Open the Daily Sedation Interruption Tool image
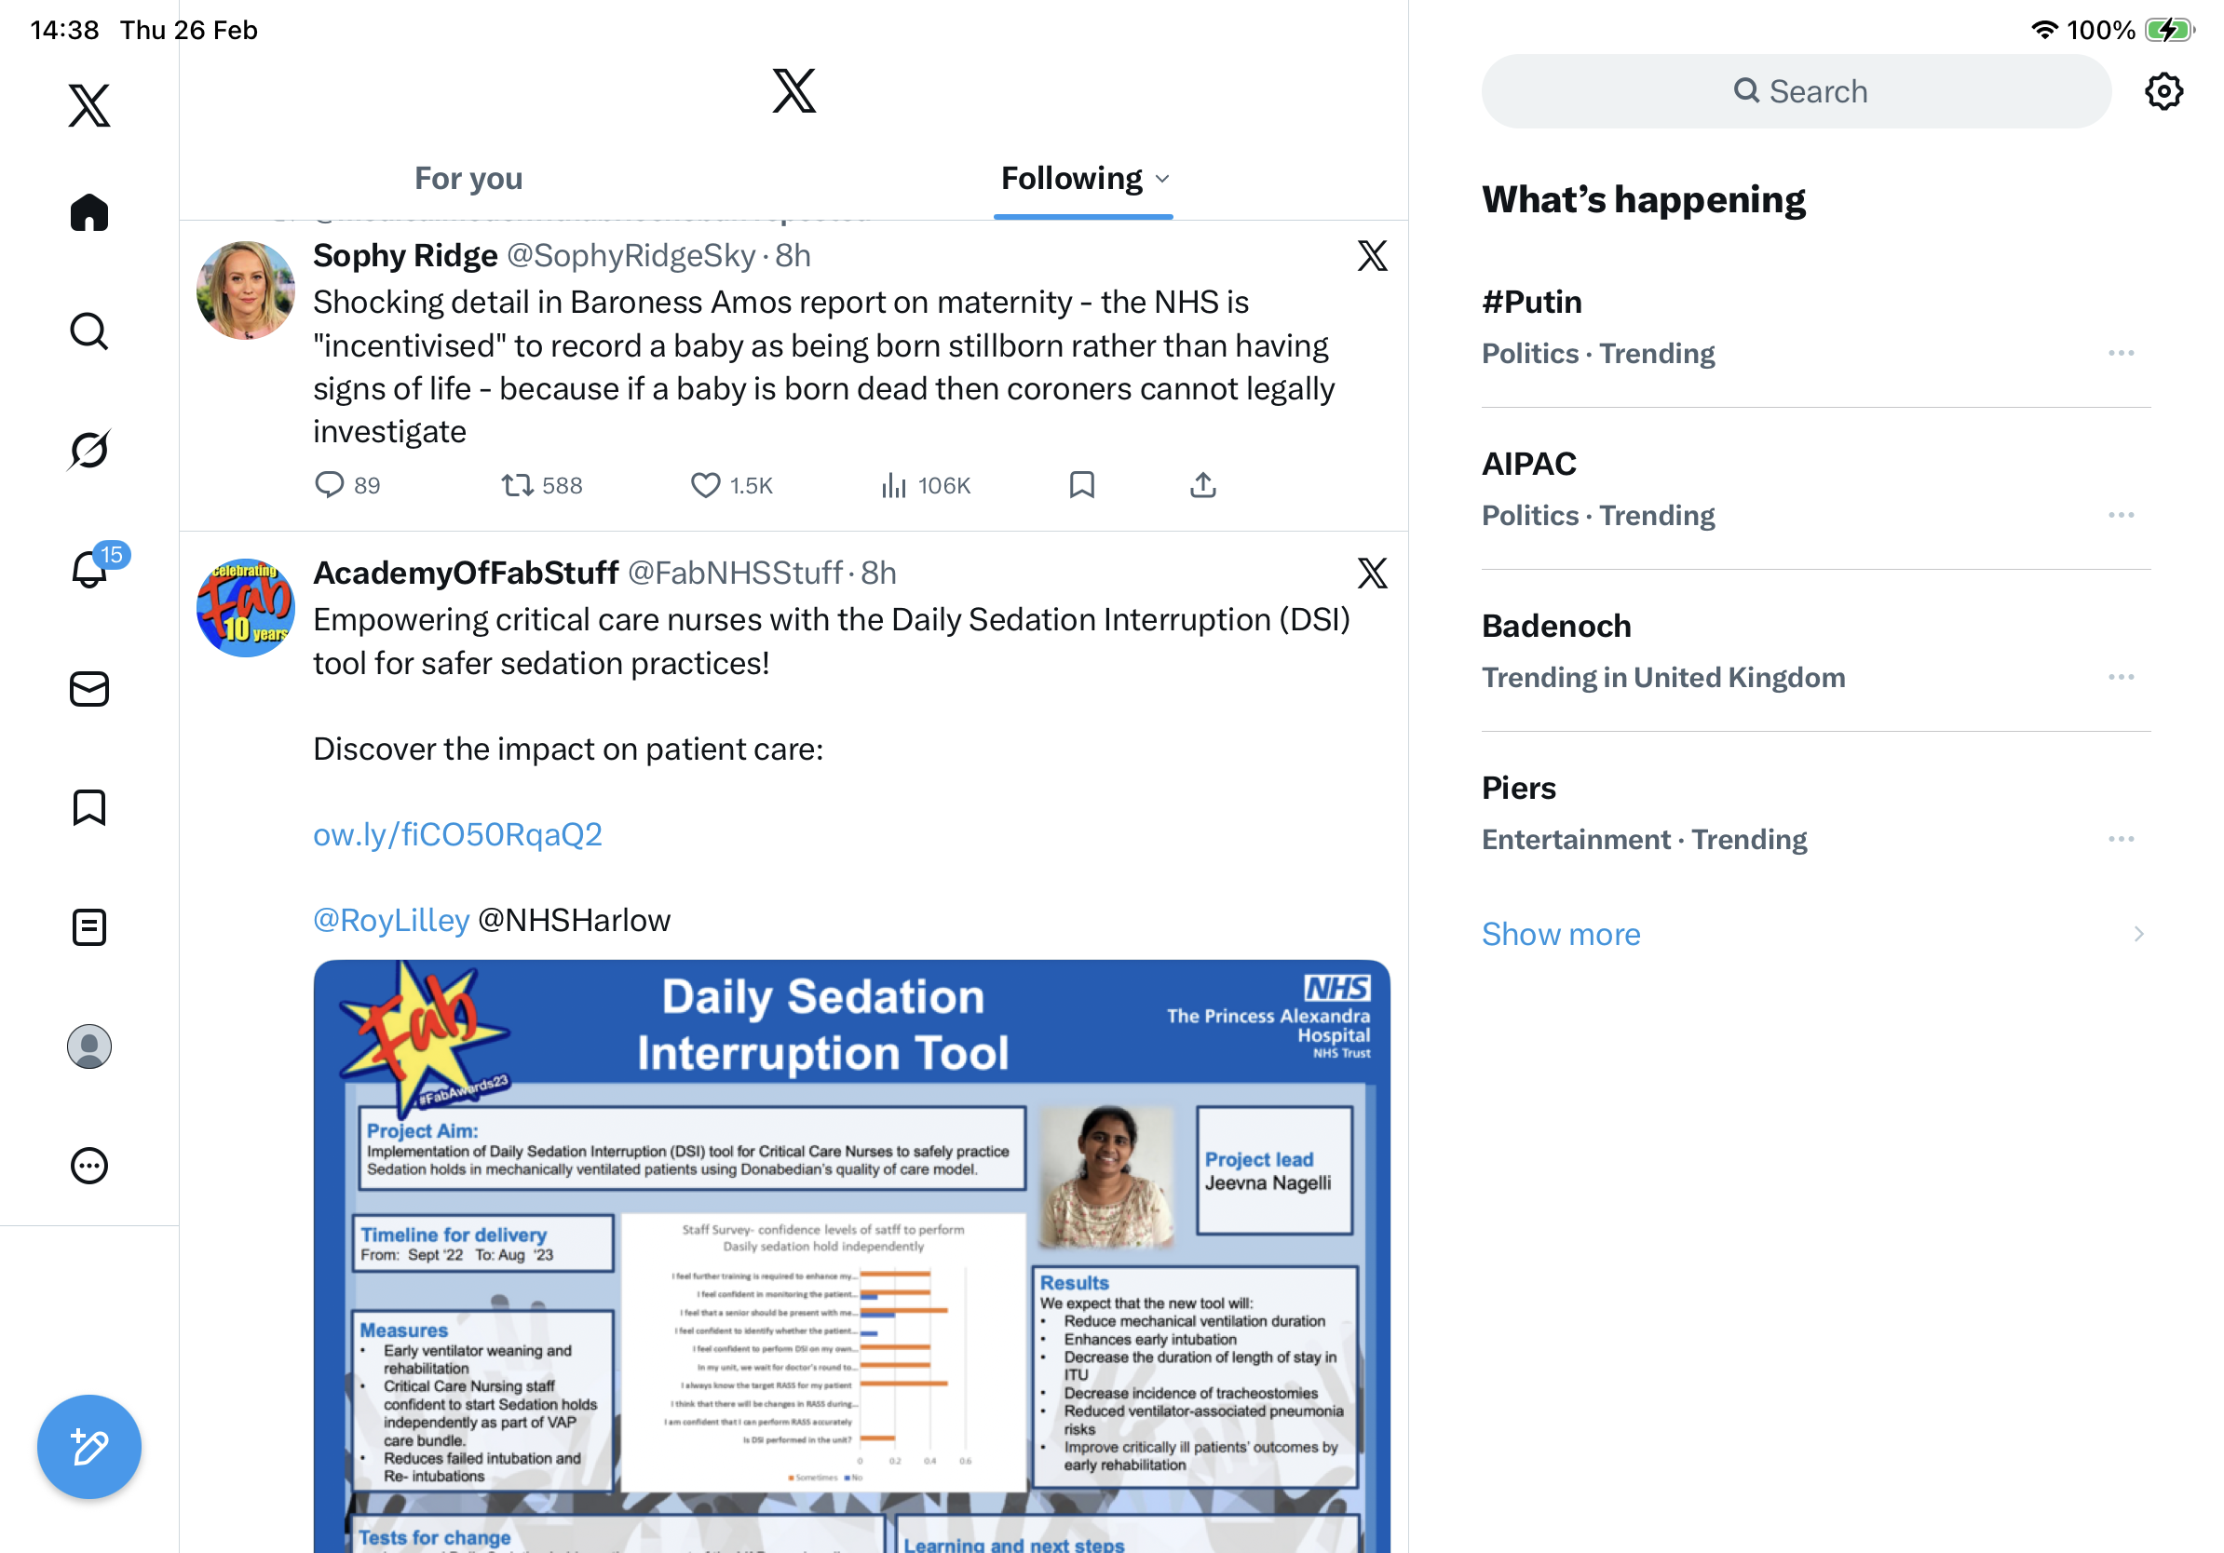2224x1553 pixels. pos(851,1257)
